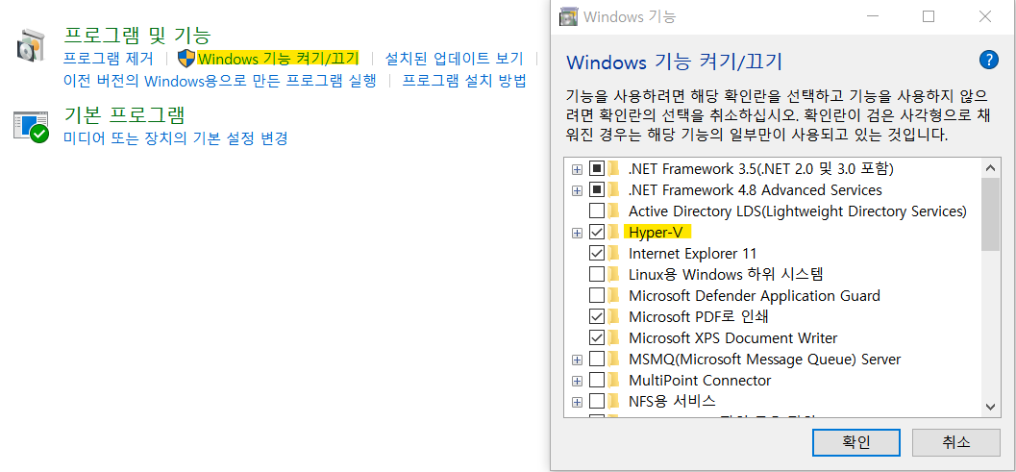This screenshot has height=472, width=1016.
Task: Click folder icon beside .NET Framework 3.5
Action: [x=613, y=169]
